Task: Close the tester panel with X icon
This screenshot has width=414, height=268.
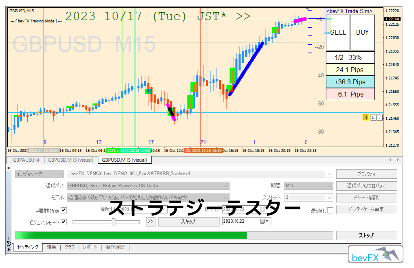Action: 9,168
